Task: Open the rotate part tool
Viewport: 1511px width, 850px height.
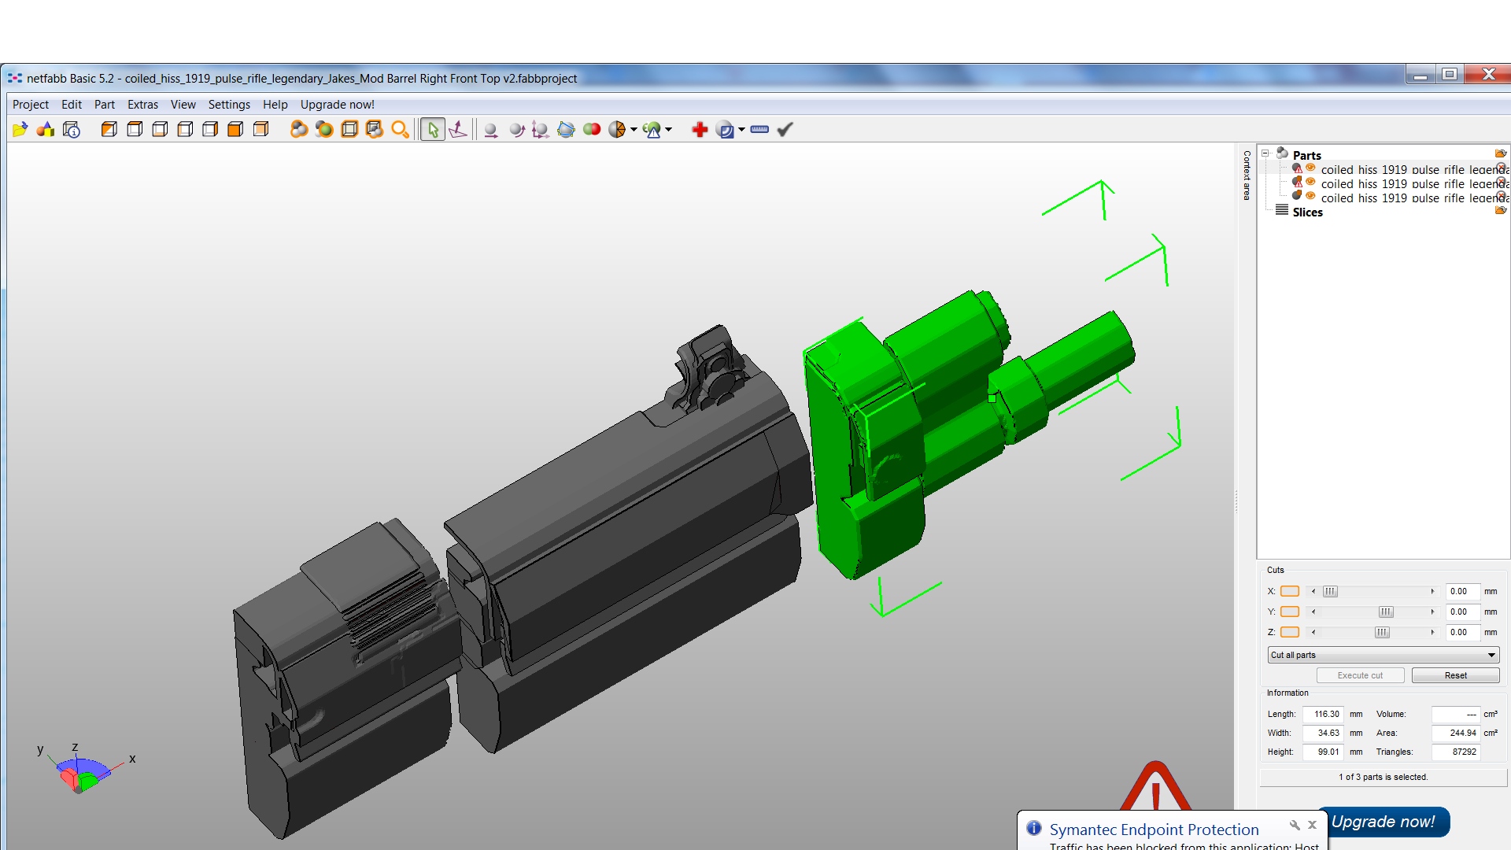Action: click(516, 130)
